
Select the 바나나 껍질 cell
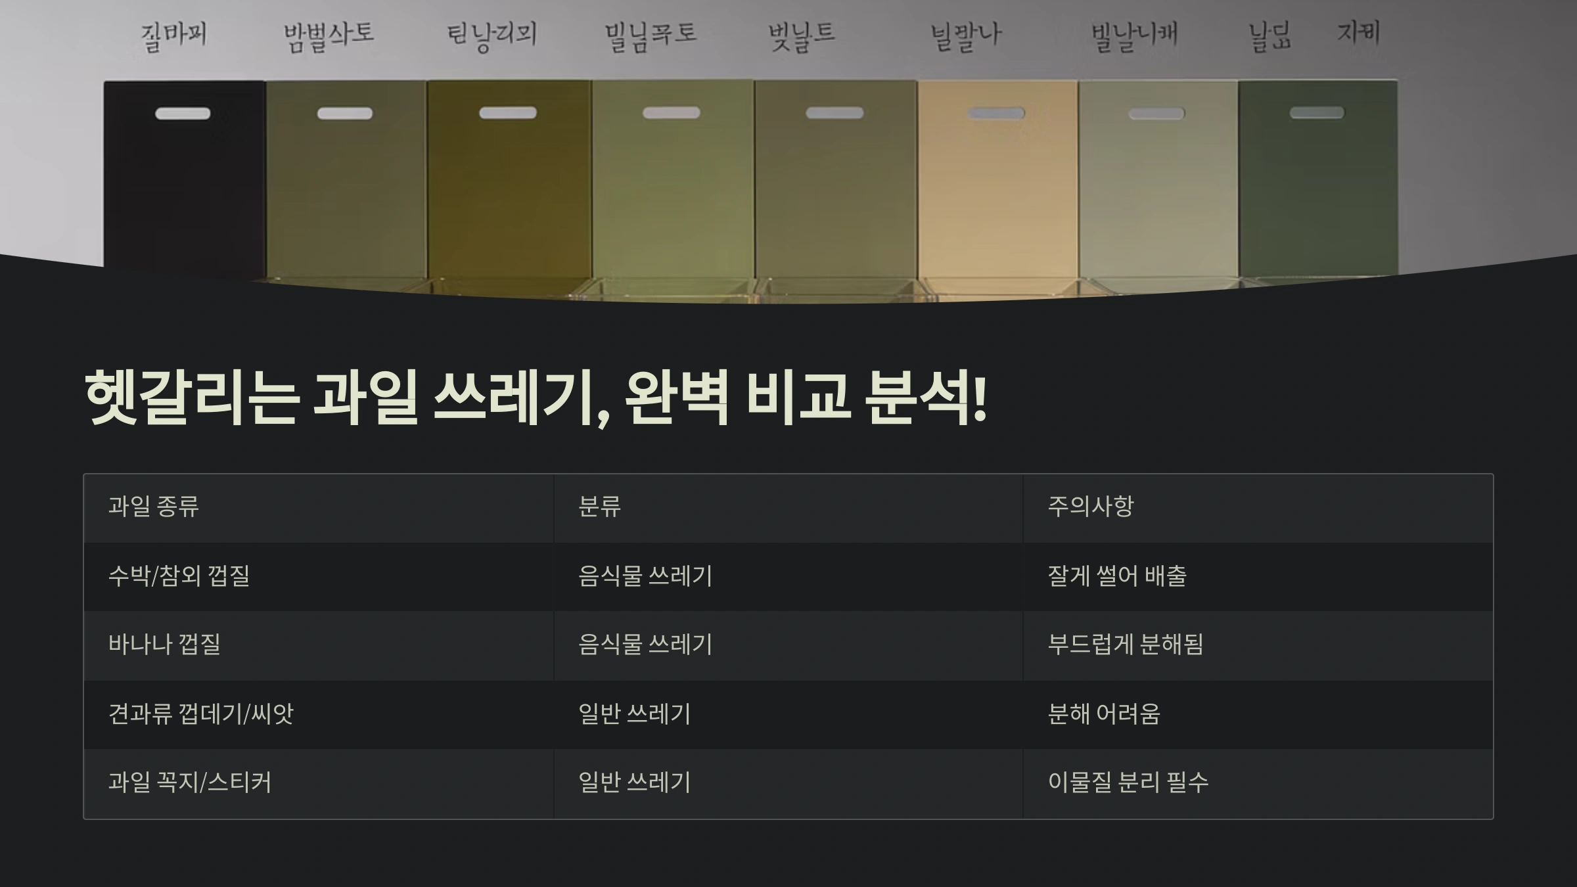pyautogui.click(x=164, y=645)
